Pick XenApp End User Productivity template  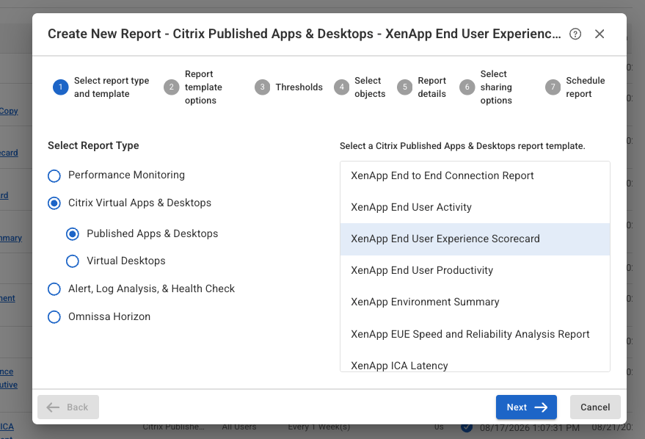475,271
